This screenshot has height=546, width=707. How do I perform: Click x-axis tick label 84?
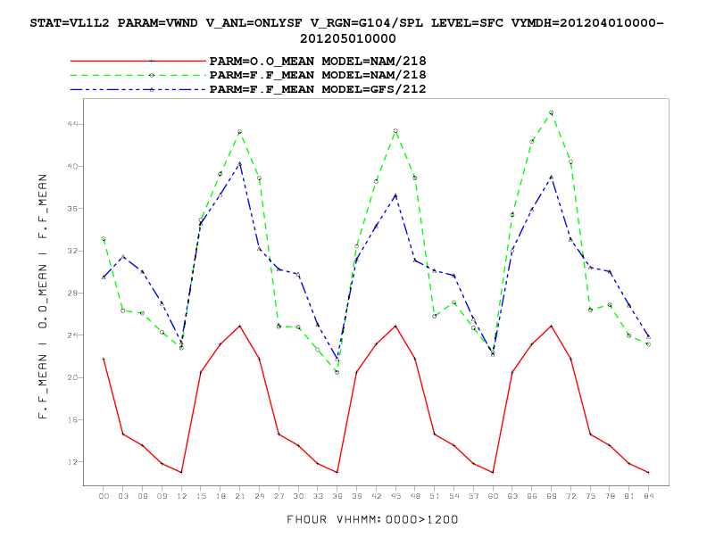pyautogui.click(x=649, y=496)
